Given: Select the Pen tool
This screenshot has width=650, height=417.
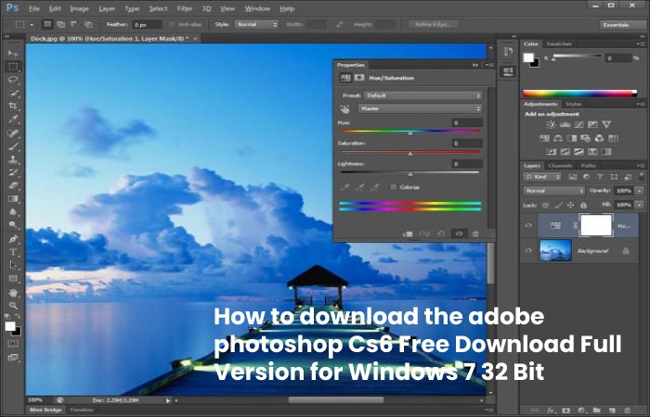Looking at the screenshot, I should 13,239.
